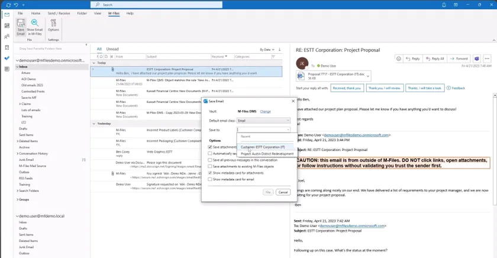
Task: Click the JK sender avatar
Action: point(302,63)
